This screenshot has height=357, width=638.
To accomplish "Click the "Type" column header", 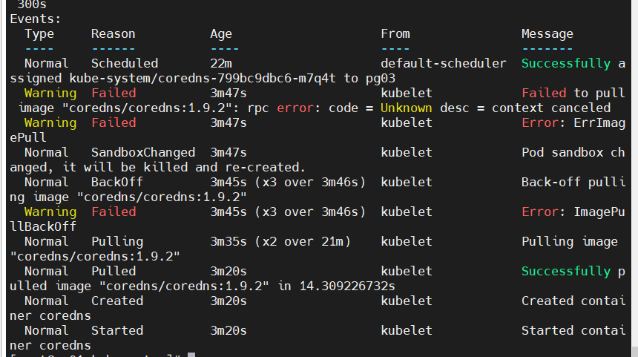I will [39, 33].
